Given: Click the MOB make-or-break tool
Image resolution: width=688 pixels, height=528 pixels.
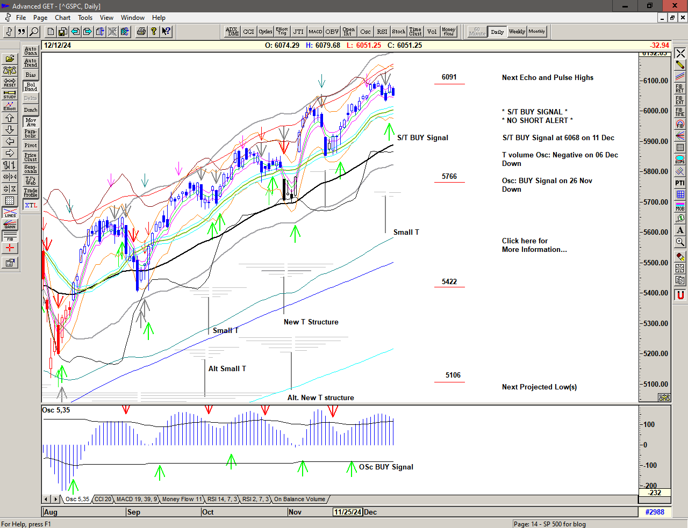Looking at the screenshot, I should (680, 206).
